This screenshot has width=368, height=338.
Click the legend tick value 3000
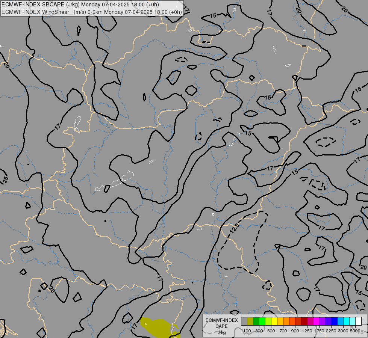[x=343, y=331]
